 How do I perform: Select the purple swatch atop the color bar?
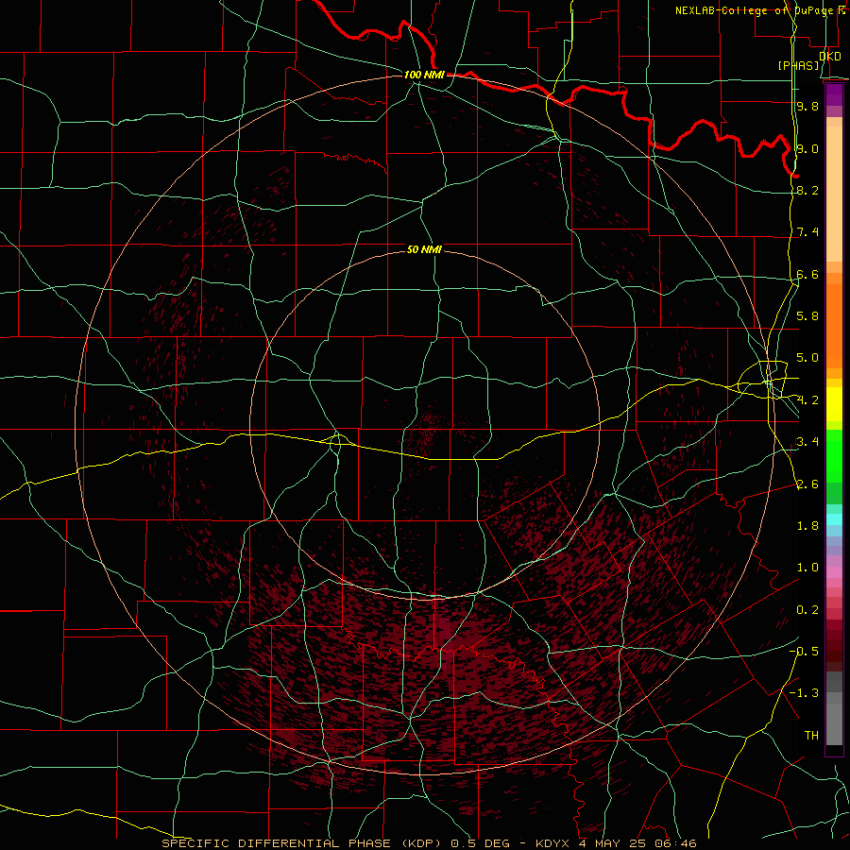(834, 94)
